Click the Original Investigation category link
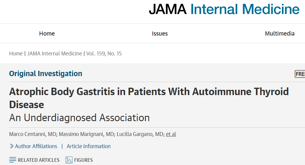Viewport: 305px width, 165px height. (x=46, y=74)
